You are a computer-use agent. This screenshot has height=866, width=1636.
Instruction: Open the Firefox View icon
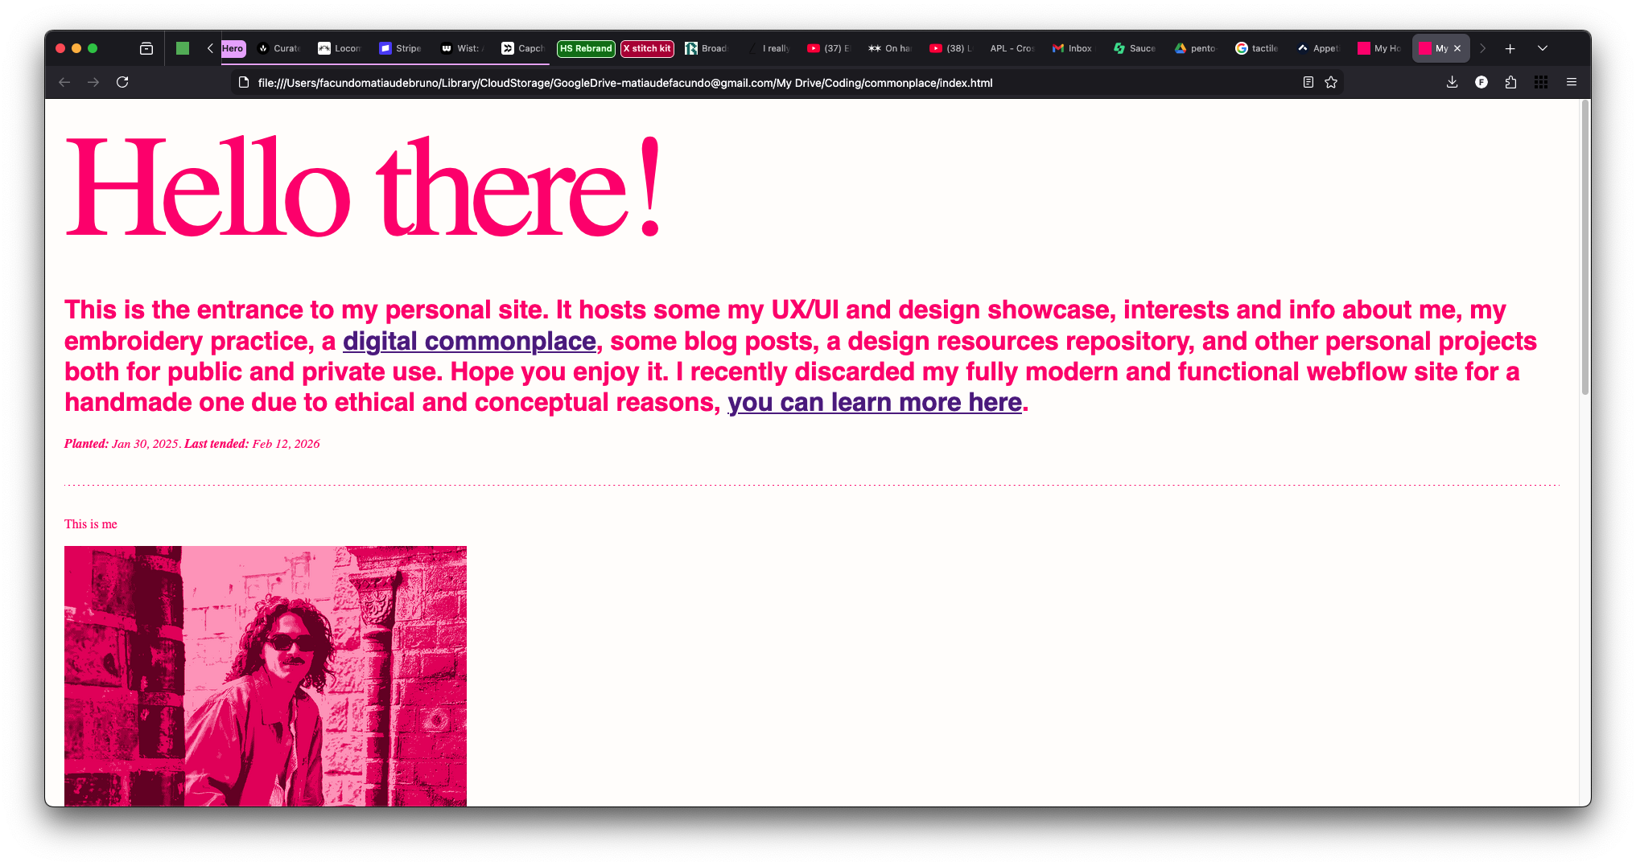click(146, 48)
